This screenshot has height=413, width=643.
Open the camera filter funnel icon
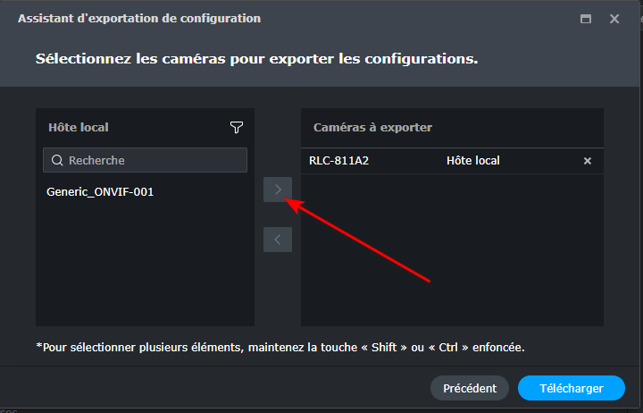pyautogui.click(x=236, y=128)
